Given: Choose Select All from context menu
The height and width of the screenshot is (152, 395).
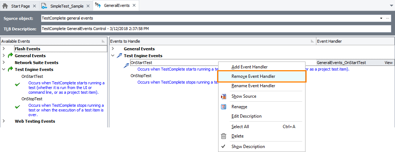Looking at the screenshot, I should [x=262, y=127].
